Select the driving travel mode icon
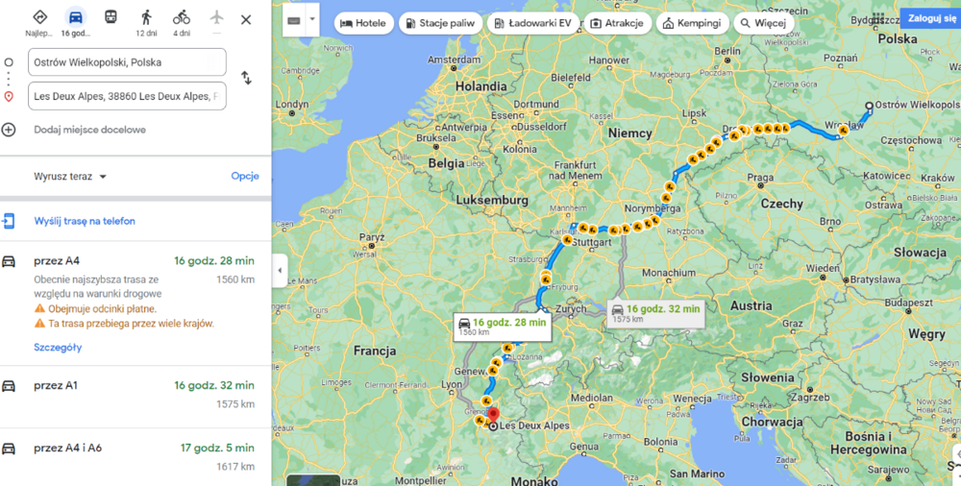This screenshot has height=486, width=961. coord(75,18)
